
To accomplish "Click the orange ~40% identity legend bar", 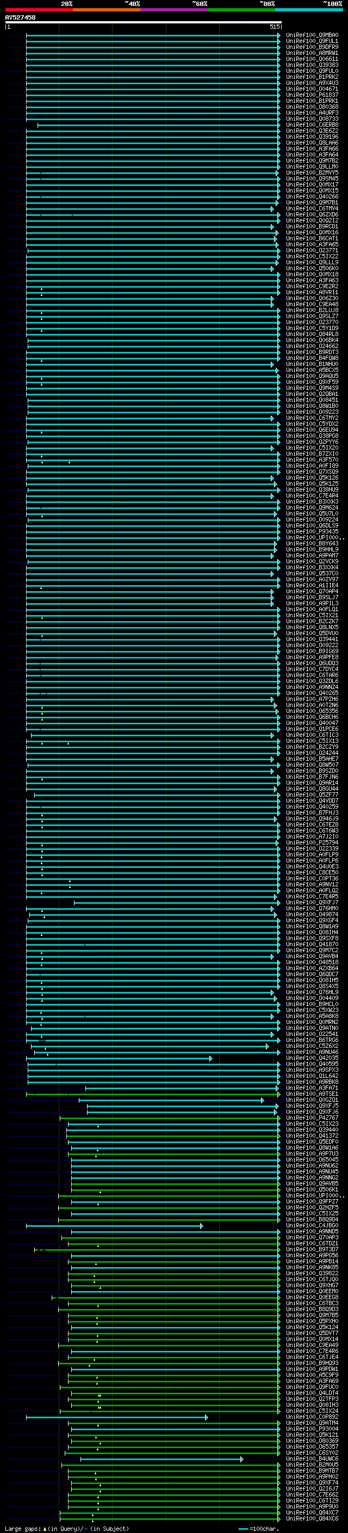I will click(106, 10).
